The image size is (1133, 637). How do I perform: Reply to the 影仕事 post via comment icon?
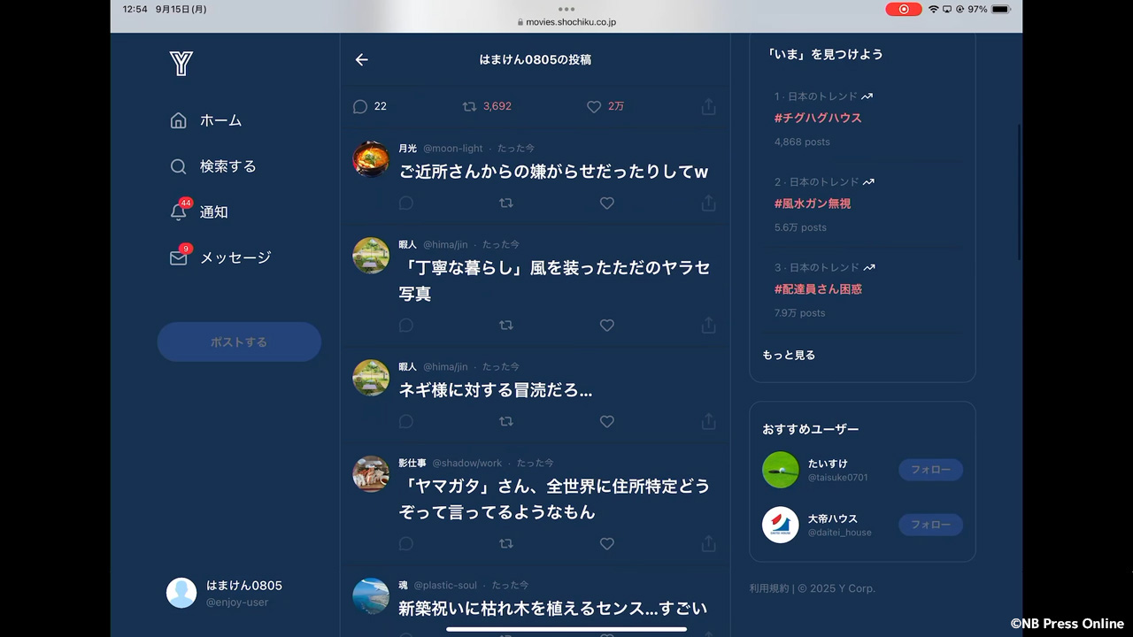(406, 543)
